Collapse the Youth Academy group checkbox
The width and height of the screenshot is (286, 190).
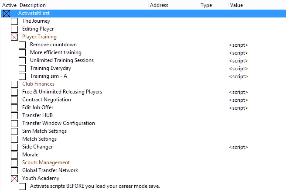[14, 178]
